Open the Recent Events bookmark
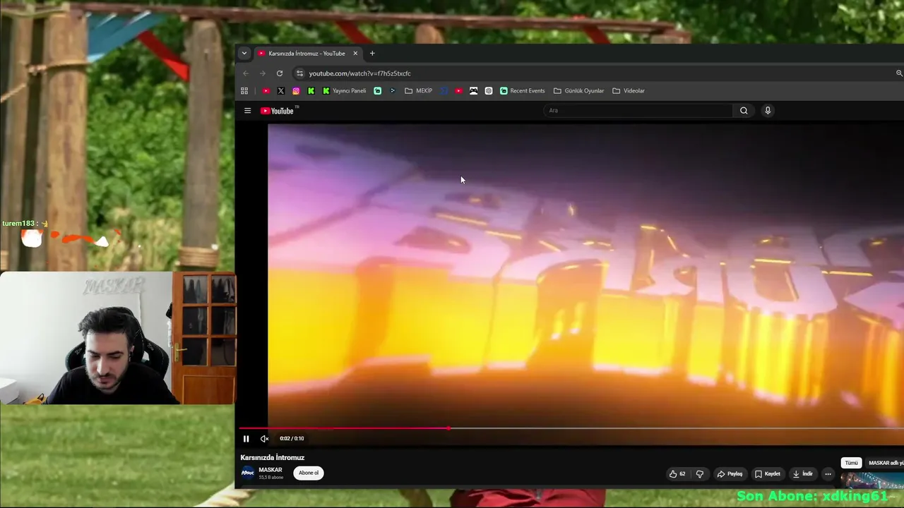The image size is (904, 508). (523, 91)
